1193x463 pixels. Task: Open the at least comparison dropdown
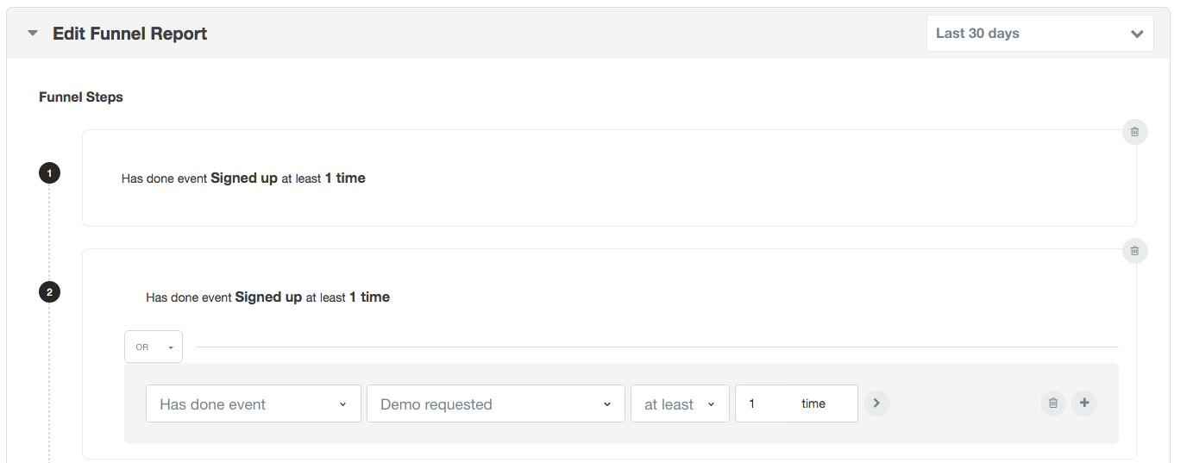[680, 404]
